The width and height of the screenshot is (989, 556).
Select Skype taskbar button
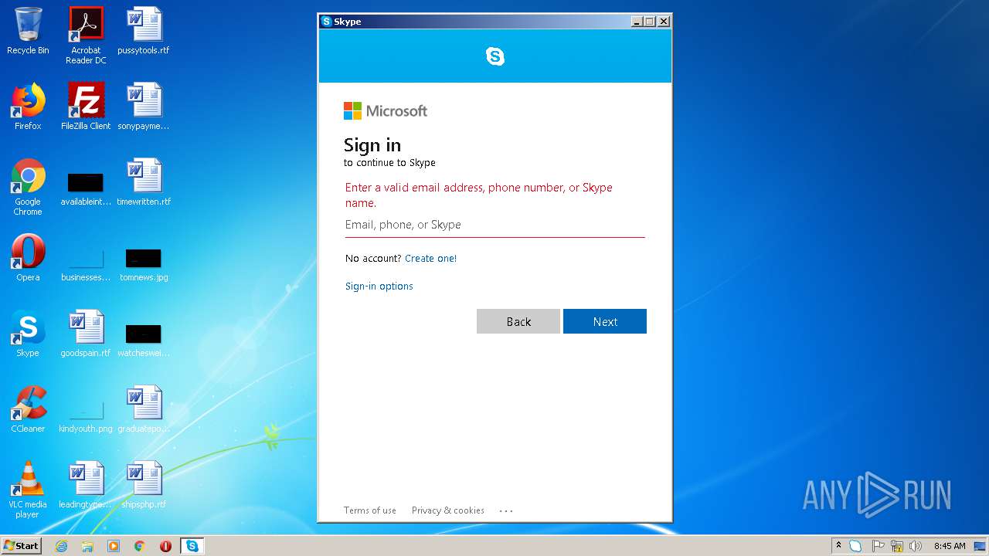(x=192, y=546)
